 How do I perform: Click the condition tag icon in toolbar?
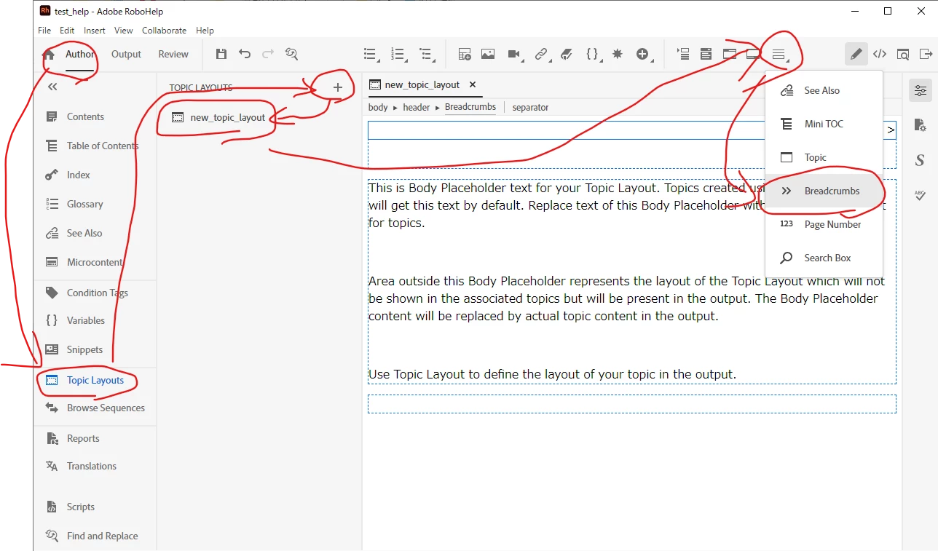[x=567, y=54]
